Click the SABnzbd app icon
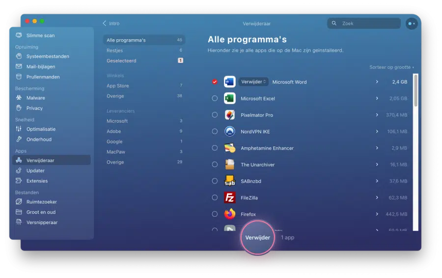Image resolution: width=442 pixels, height=278 pixels. tap(230, 181)
